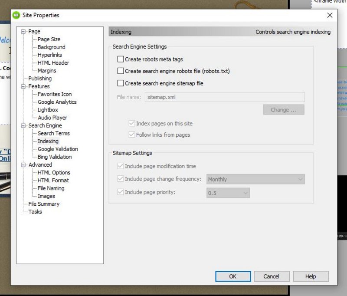The width and height of the screenshot is (347, 296).
Task: Open Images settings in the tree
Action: pos(46,196)
